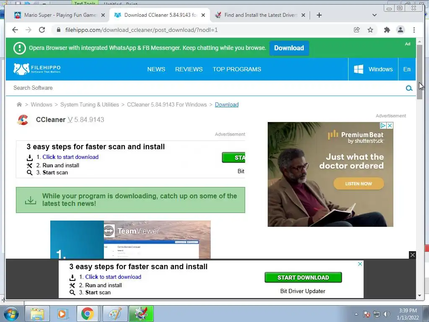Go back to the previous page
The width and height of the screenshot is (429, 322).
pos(15,30)
